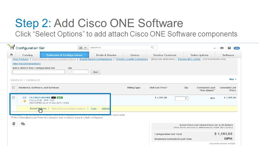Open the mail envelope icon
Screen dimensions: 259x146
222,48
